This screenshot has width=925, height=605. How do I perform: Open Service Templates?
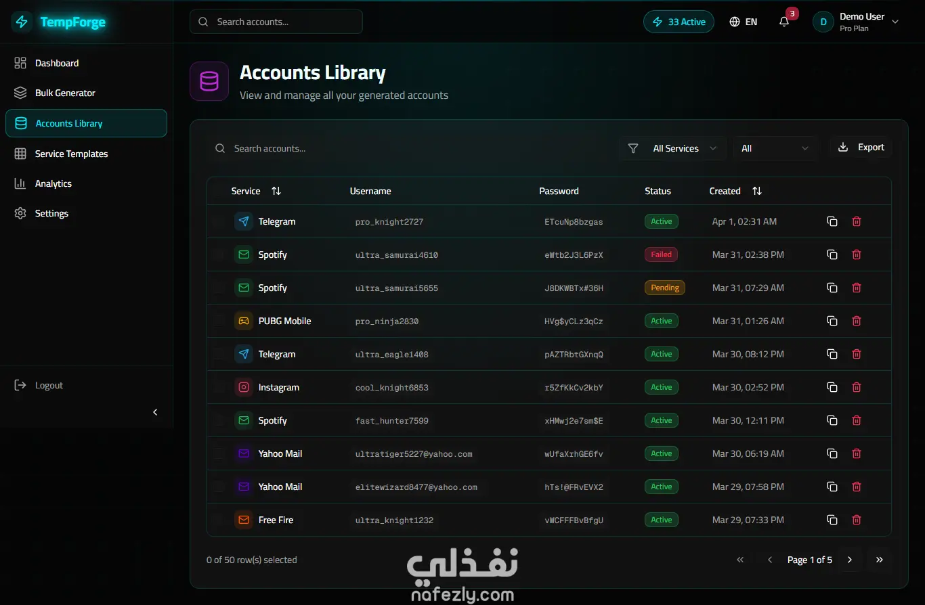point(86,154)
